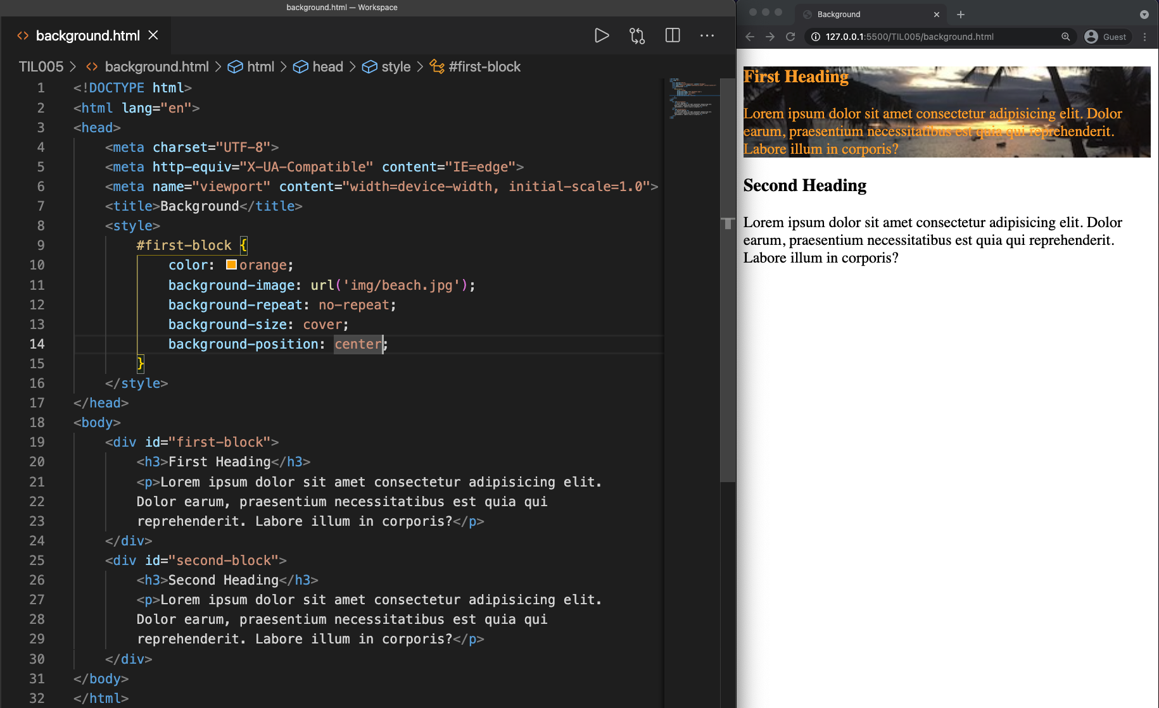Click 'X-UA-Compatible' attribute value

tap(307, 166)
